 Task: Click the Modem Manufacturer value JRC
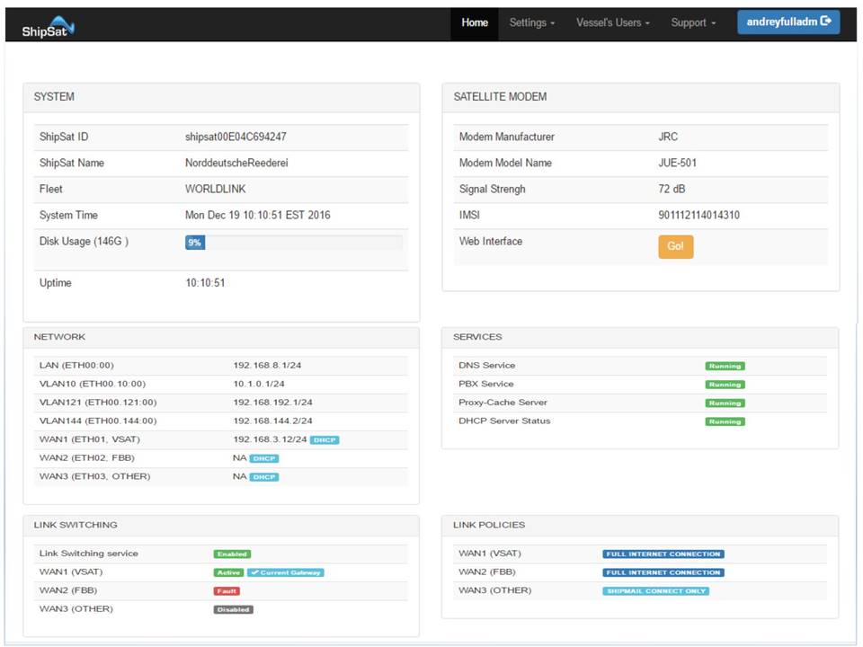point(668,137)
